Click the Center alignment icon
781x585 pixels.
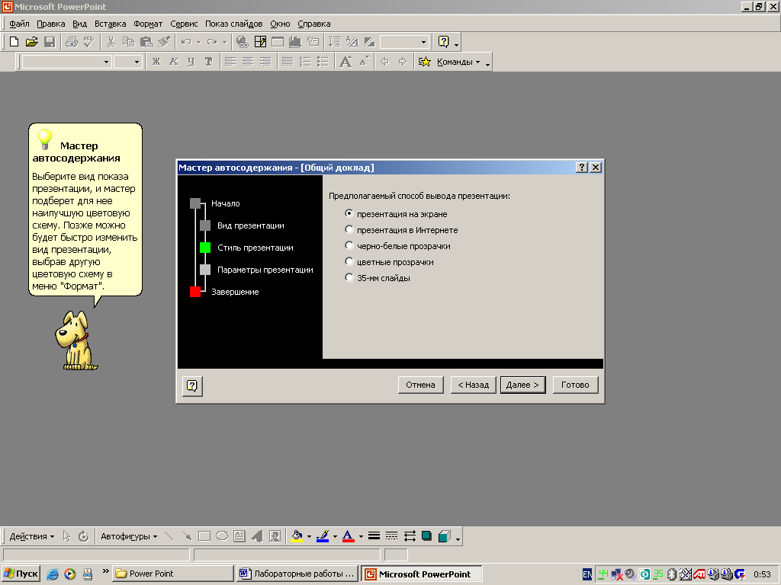[x=248, y=62]
